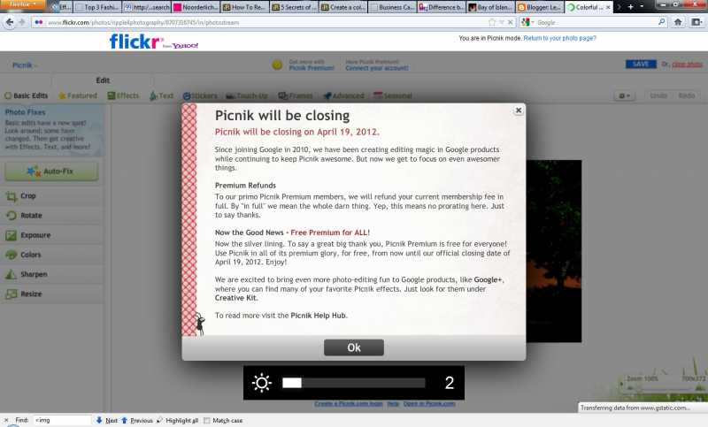Switch to the Featured tab
The width and height of the screenshot is (708, 427).
click(x=78, y=95)
